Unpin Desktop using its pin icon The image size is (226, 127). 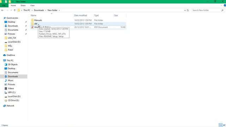coord(26,22)
